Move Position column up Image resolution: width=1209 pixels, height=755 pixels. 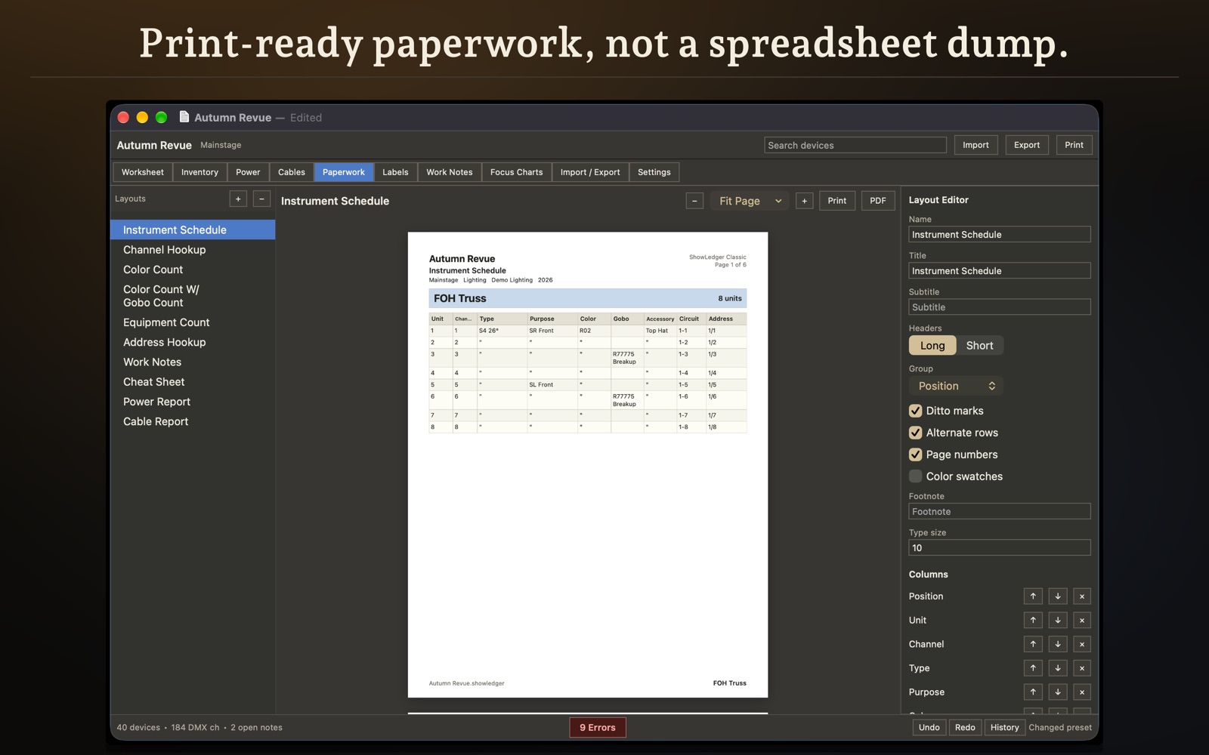coord(1033,596)
